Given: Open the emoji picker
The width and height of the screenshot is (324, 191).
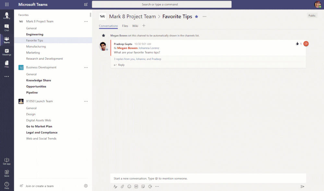Looking at the screenshot, I should [x=129, y=186].
